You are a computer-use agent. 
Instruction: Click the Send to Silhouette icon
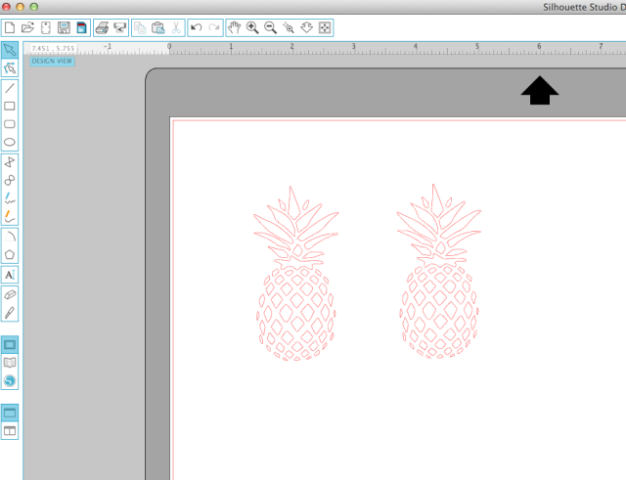(119, 27)
